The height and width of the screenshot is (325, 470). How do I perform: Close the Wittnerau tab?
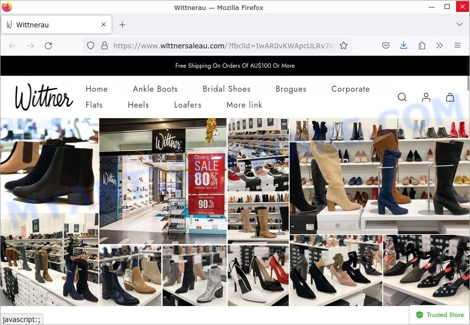(104, 24)
